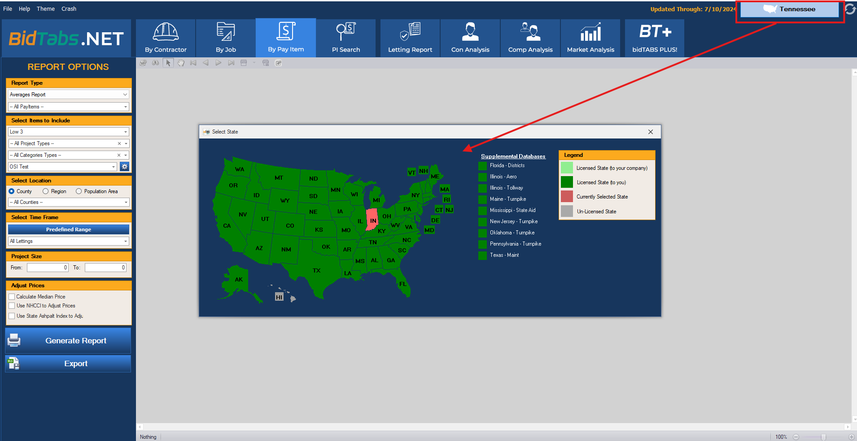
Task: Clear the All Project Types selection
Action: pos(119,143)
